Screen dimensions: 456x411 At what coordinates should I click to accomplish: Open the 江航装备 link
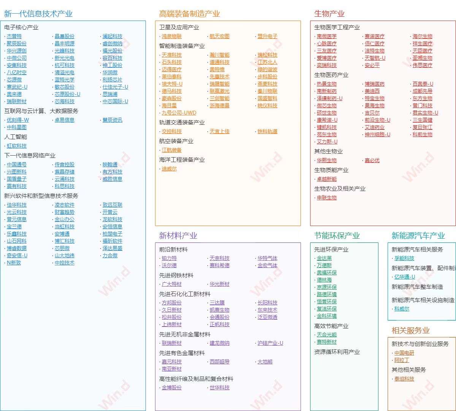click(172, 150)
